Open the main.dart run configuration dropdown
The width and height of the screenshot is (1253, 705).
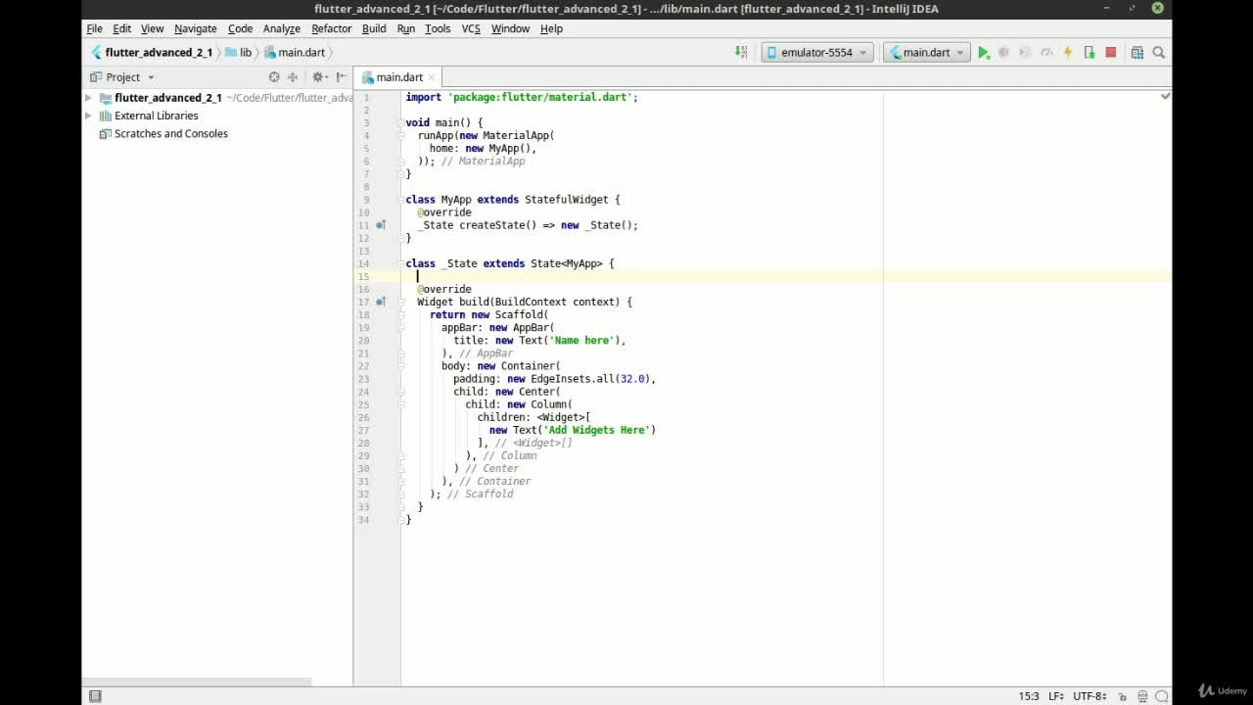pyautogui.click(x=926, y=53)
